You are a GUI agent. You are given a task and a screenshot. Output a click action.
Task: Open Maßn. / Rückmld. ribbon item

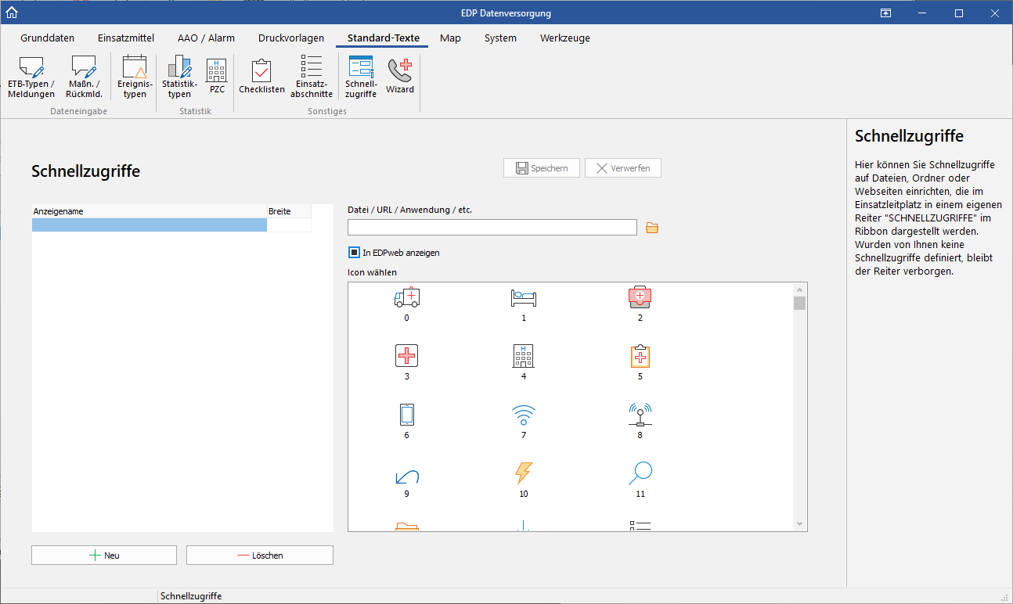coord(84,77)
